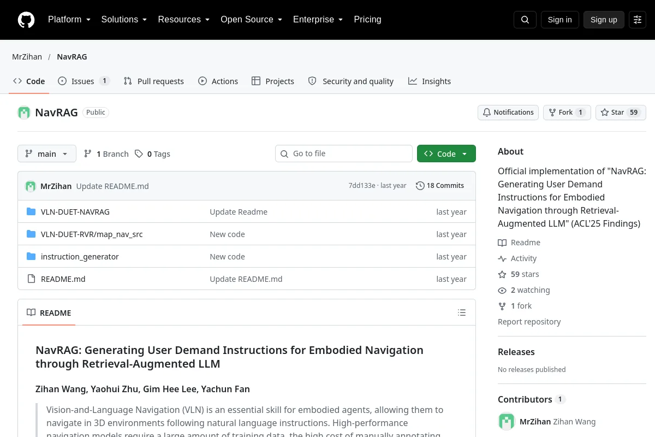Image resolution: width=655 pixels, height=437 pixels.
Task: Open the VLN-DUET-RVR/map_nav_src folder name
Action: (x=92, y=234)
